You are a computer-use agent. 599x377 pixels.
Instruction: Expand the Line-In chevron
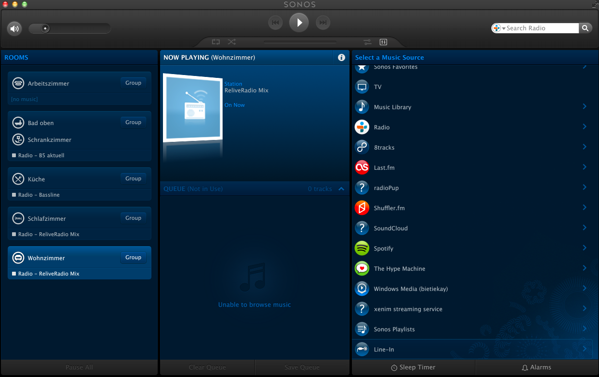pos(585,349)
